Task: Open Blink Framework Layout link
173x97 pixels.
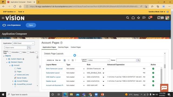Action: pos(54,69)
